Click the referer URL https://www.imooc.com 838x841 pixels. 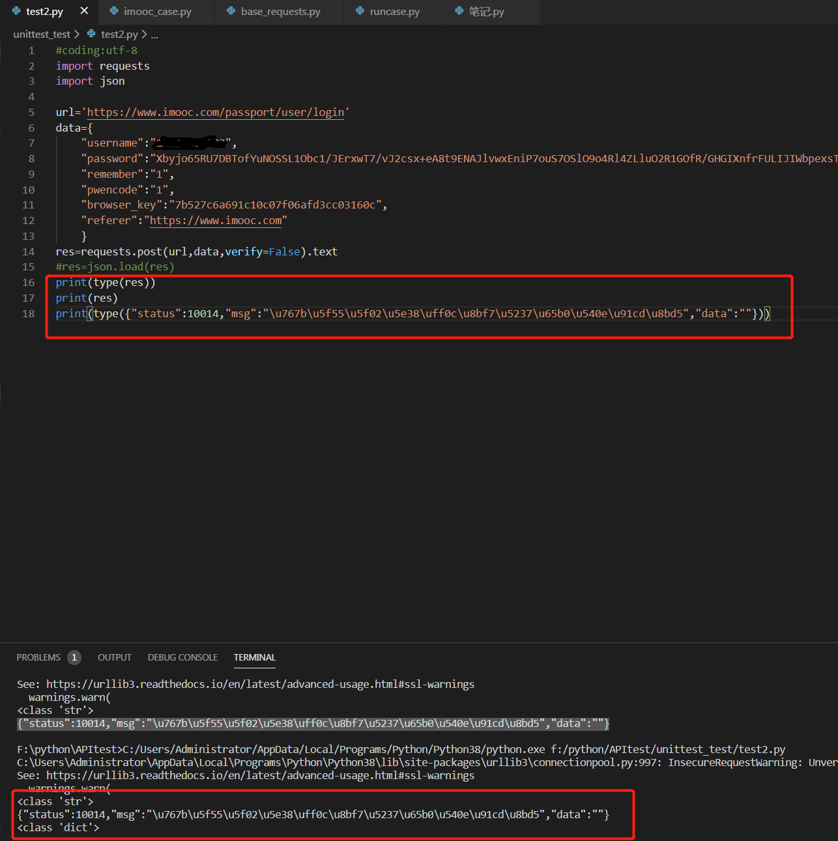216,220
